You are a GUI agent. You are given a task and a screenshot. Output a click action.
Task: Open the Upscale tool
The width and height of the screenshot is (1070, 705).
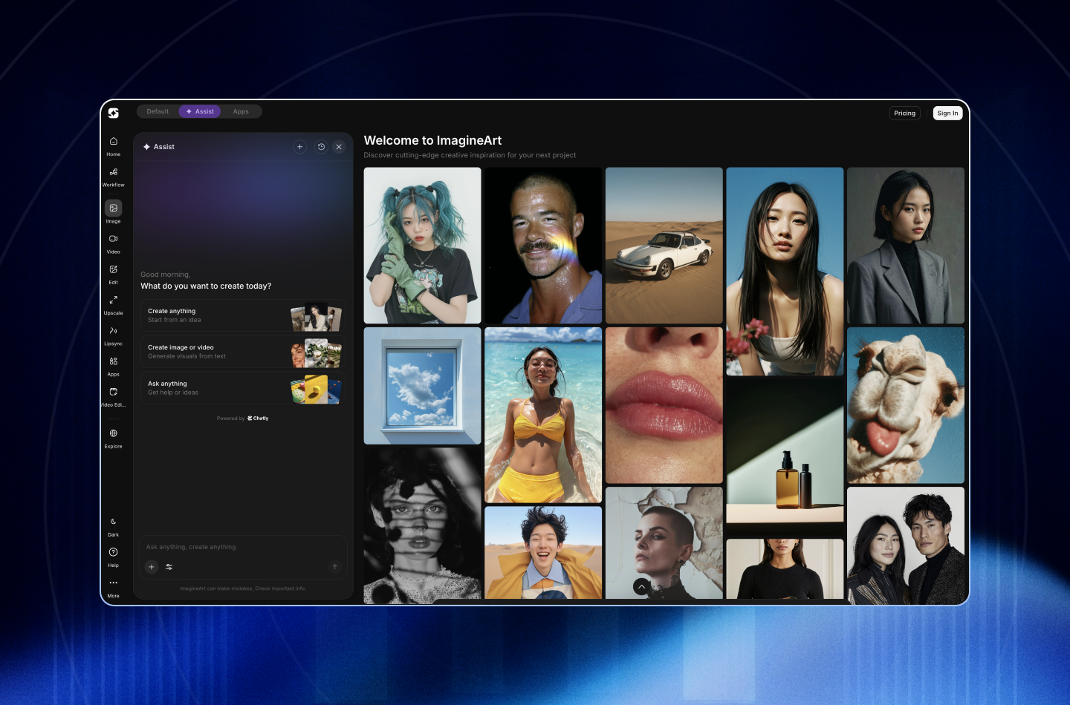point(113,301)
